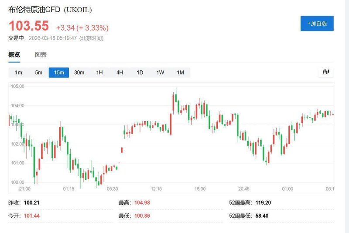Switch to the 概览 tab
Viewport: 349px width, 233px height.
(x=14, y=55)
